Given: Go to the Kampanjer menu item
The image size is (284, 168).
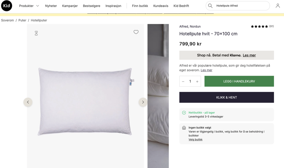Looking at the screenshot, I should pos(70,6).
